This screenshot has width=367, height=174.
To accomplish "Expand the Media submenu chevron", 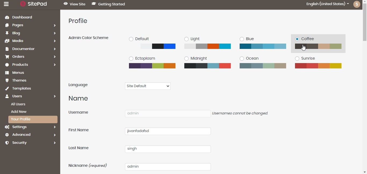I will pyautogui.click(x=55, y=41).
